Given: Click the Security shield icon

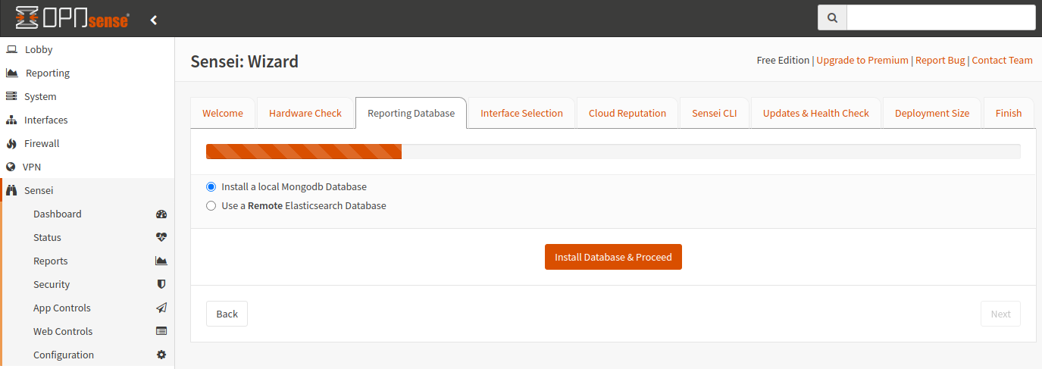Looking at the screenshot, I should [x=161, y=285].
